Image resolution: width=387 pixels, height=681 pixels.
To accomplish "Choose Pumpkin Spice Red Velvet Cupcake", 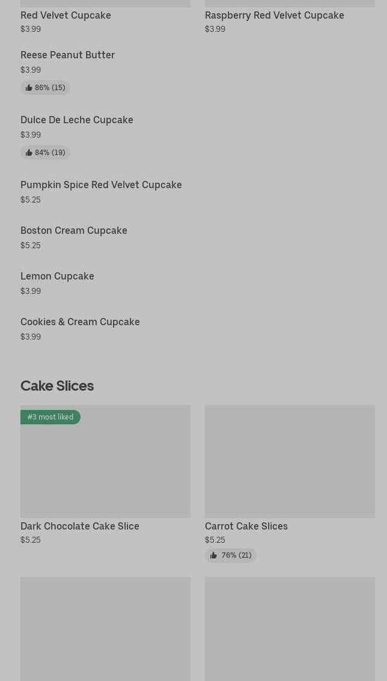I will coord(101,185).
